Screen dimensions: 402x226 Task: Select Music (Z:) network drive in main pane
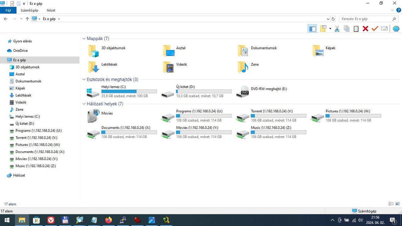tap(272, 132)
